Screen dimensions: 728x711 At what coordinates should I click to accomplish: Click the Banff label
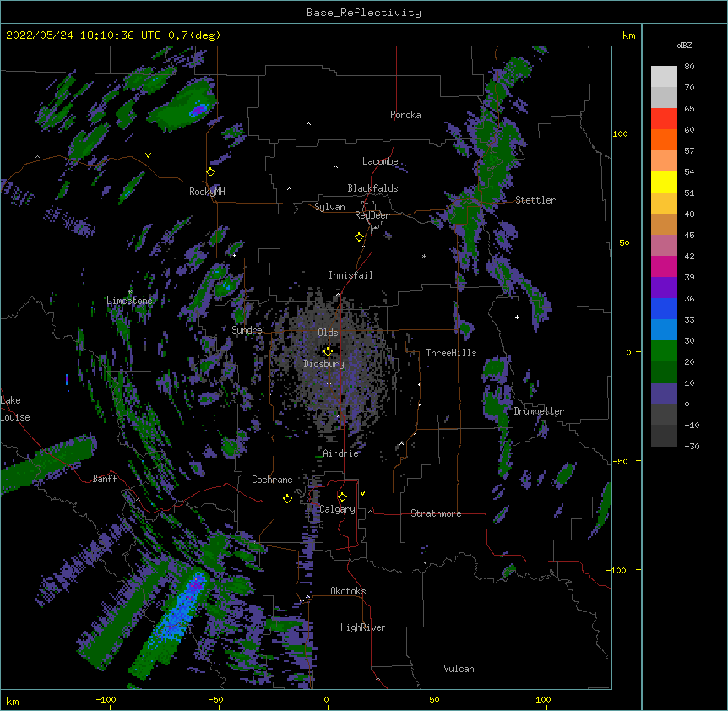coord(105,479)
